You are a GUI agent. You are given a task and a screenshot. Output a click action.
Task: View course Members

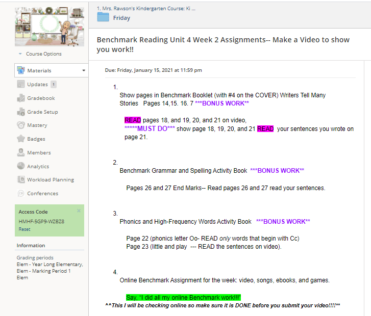coord(39,153)
